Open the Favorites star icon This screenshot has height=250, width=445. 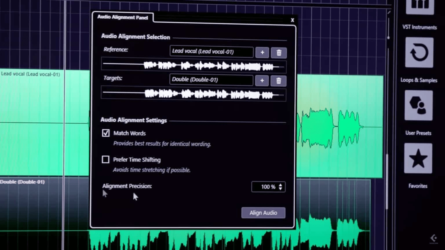418,158
